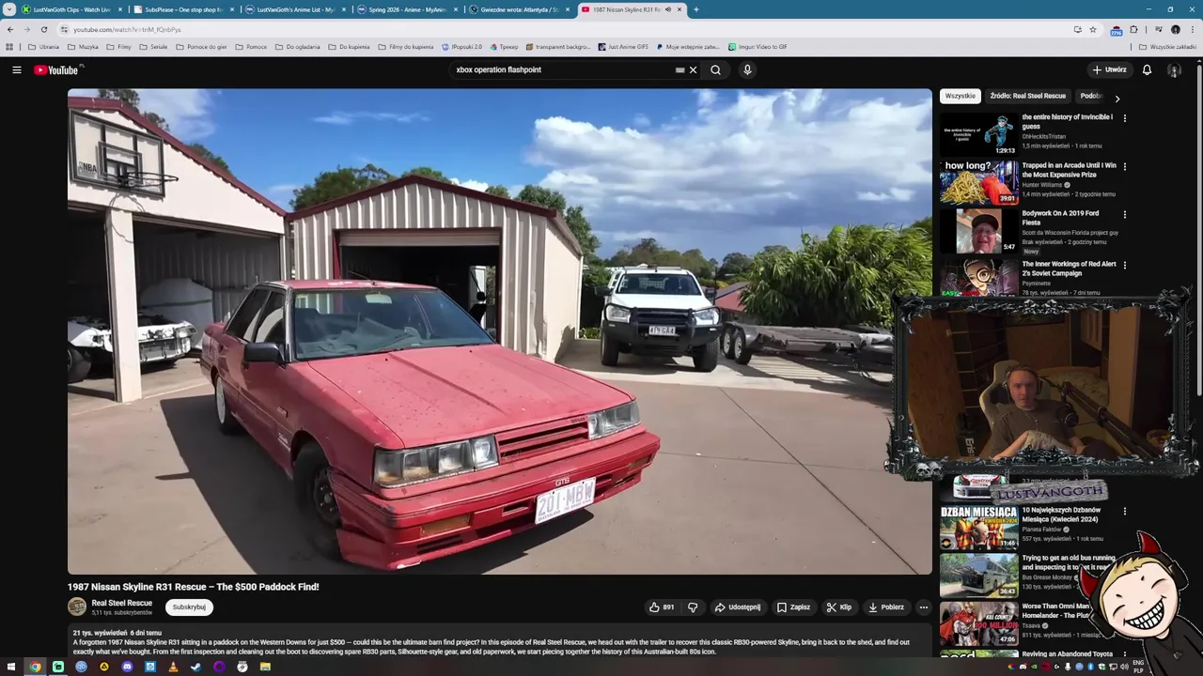The image size is (1203, 676).
Task: Open options for 'Trapped in an Arcade' video
Action: click(1124, 166)
